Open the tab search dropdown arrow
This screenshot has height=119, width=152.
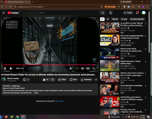point(2,2)
